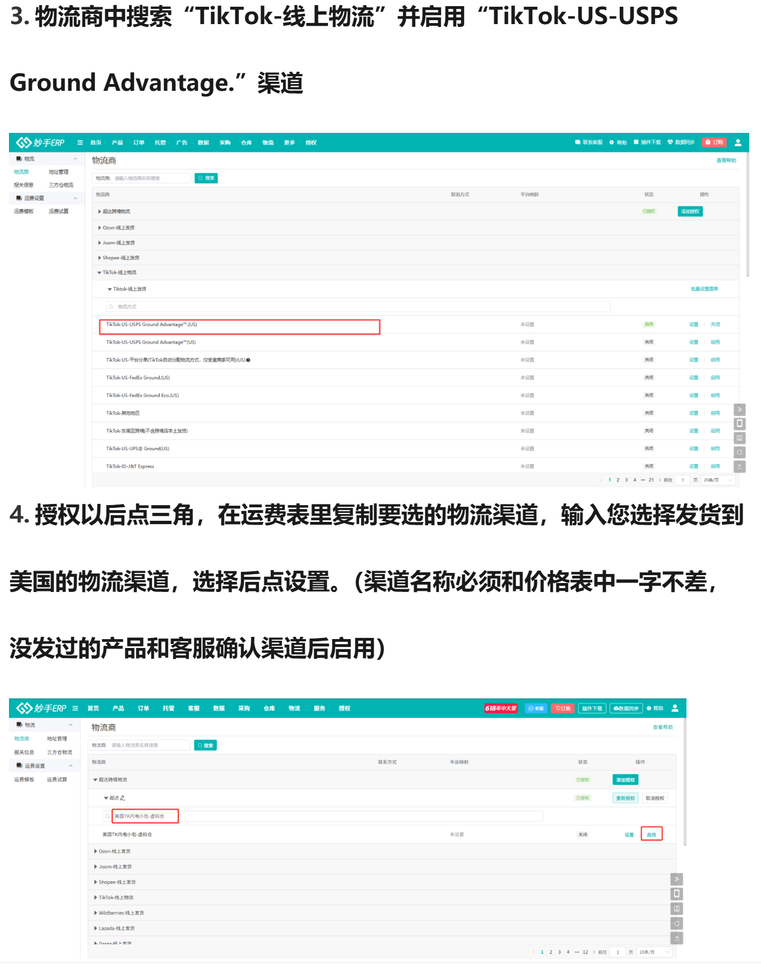761x967 pixels.
Task: Open the 20条/页 page size dropdown in lower screenshot
Action: point(654,952)
